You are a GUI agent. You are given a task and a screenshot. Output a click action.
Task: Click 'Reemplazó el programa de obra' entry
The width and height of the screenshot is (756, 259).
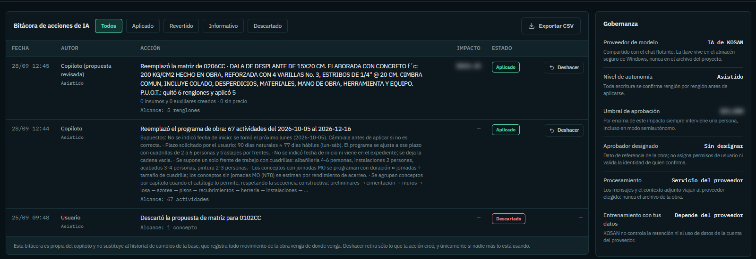(x=246, y=129)
